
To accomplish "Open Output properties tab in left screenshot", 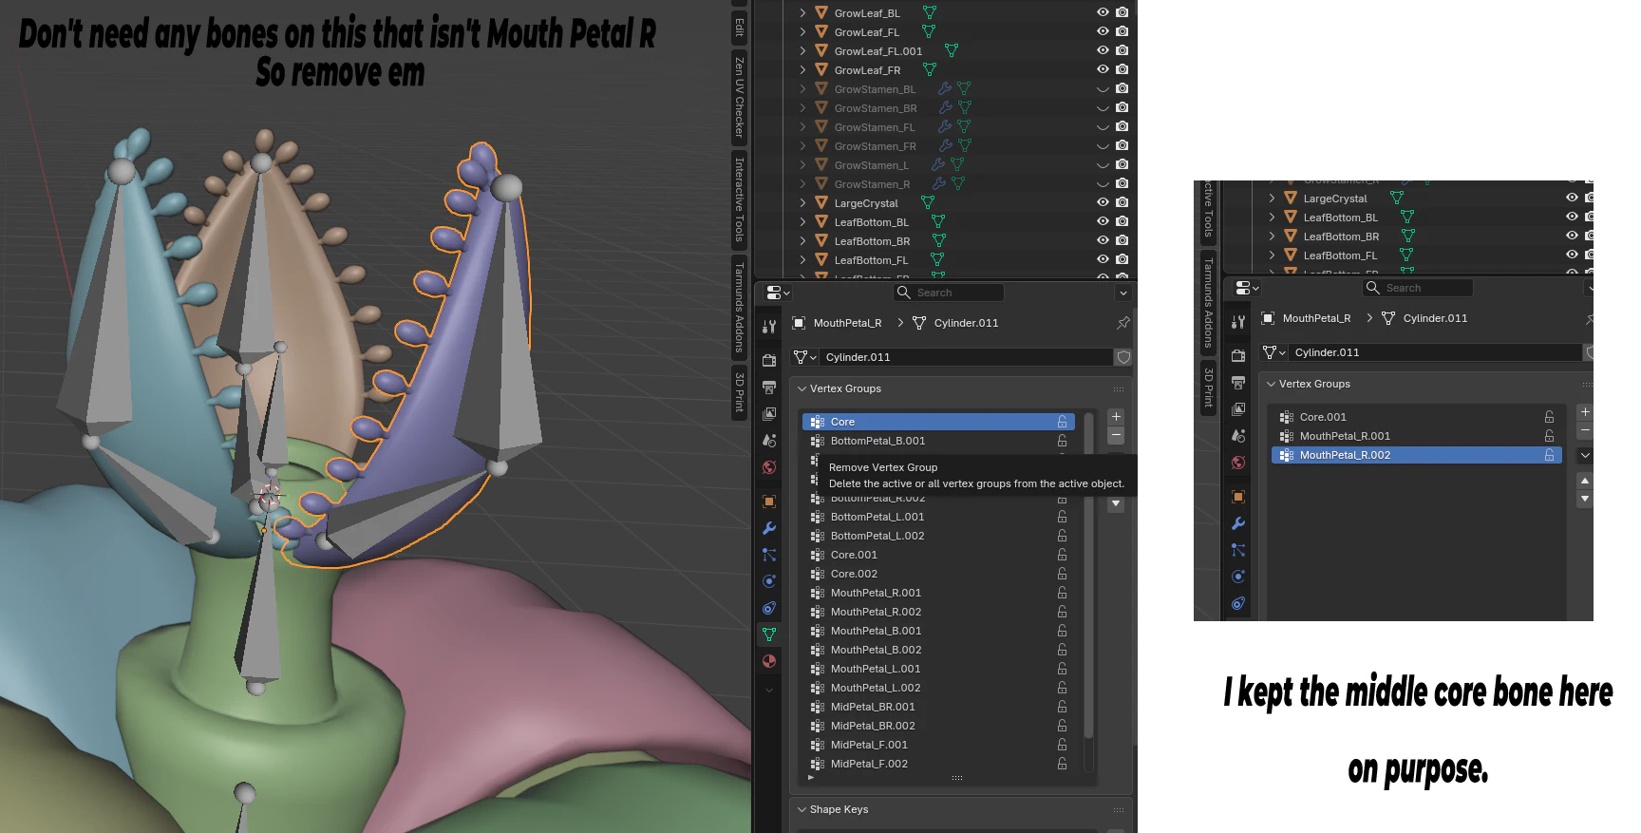I will click(x=769, y=387).
